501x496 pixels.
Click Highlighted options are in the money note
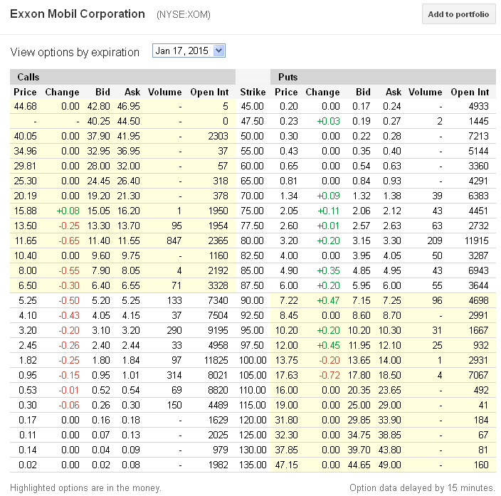coord(85,487)
